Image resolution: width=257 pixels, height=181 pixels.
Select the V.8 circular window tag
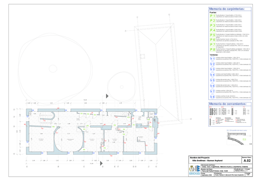(212, 97)
